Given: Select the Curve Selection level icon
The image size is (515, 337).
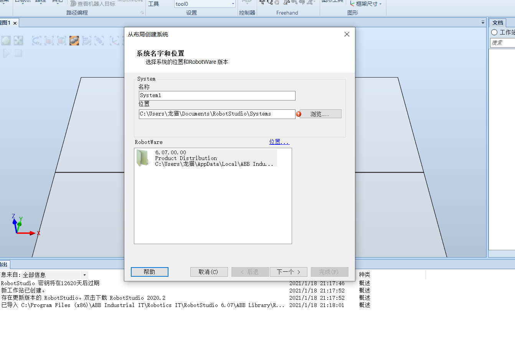Looking at the screenshot, I should [37, 41].
